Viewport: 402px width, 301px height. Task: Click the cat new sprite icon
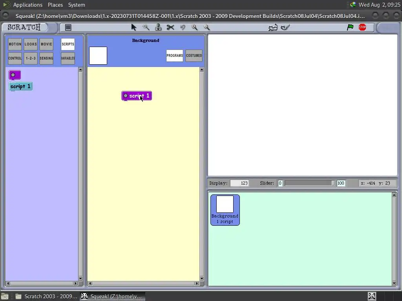[273, 27]
